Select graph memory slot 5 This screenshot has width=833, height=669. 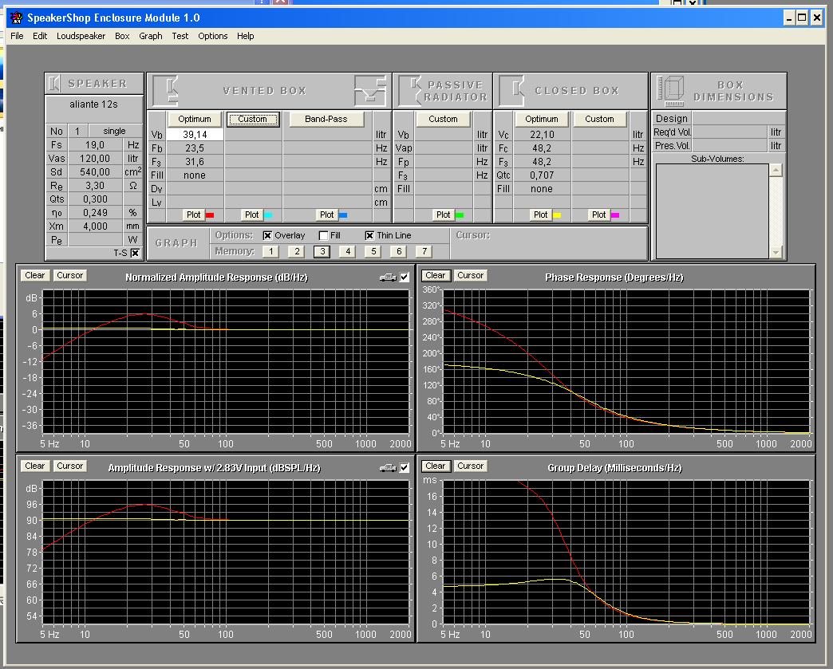coord(373,251)
